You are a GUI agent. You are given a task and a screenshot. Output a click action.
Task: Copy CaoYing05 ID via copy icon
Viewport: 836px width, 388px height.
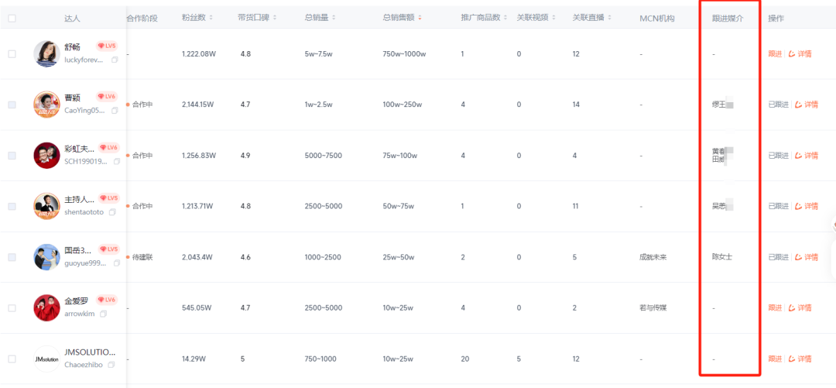[x=115, y=111]
